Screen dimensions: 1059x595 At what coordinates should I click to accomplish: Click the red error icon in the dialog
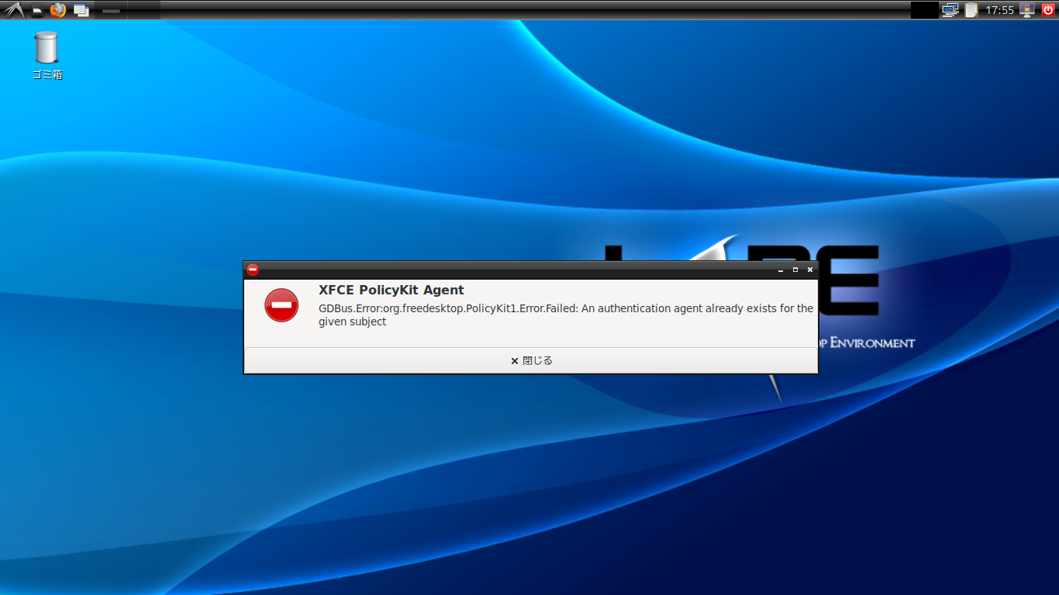281,305
